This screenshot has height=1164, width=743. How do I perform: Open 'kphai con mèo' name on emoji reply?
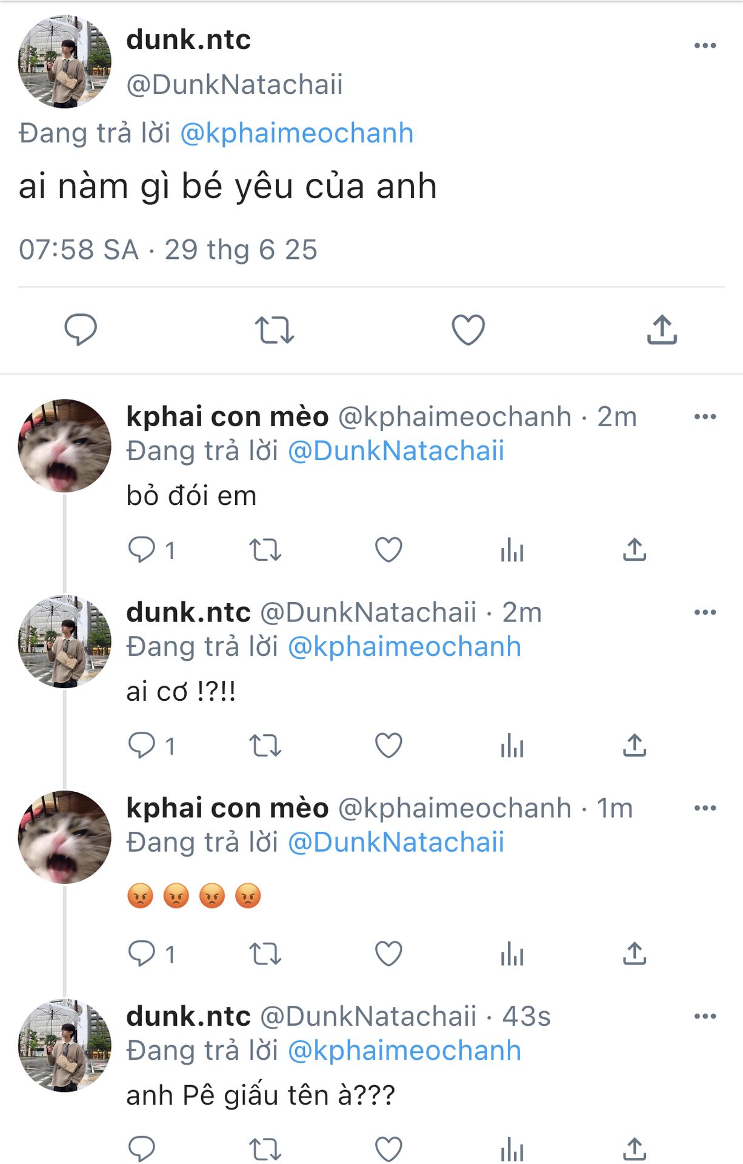coord(227,808)
